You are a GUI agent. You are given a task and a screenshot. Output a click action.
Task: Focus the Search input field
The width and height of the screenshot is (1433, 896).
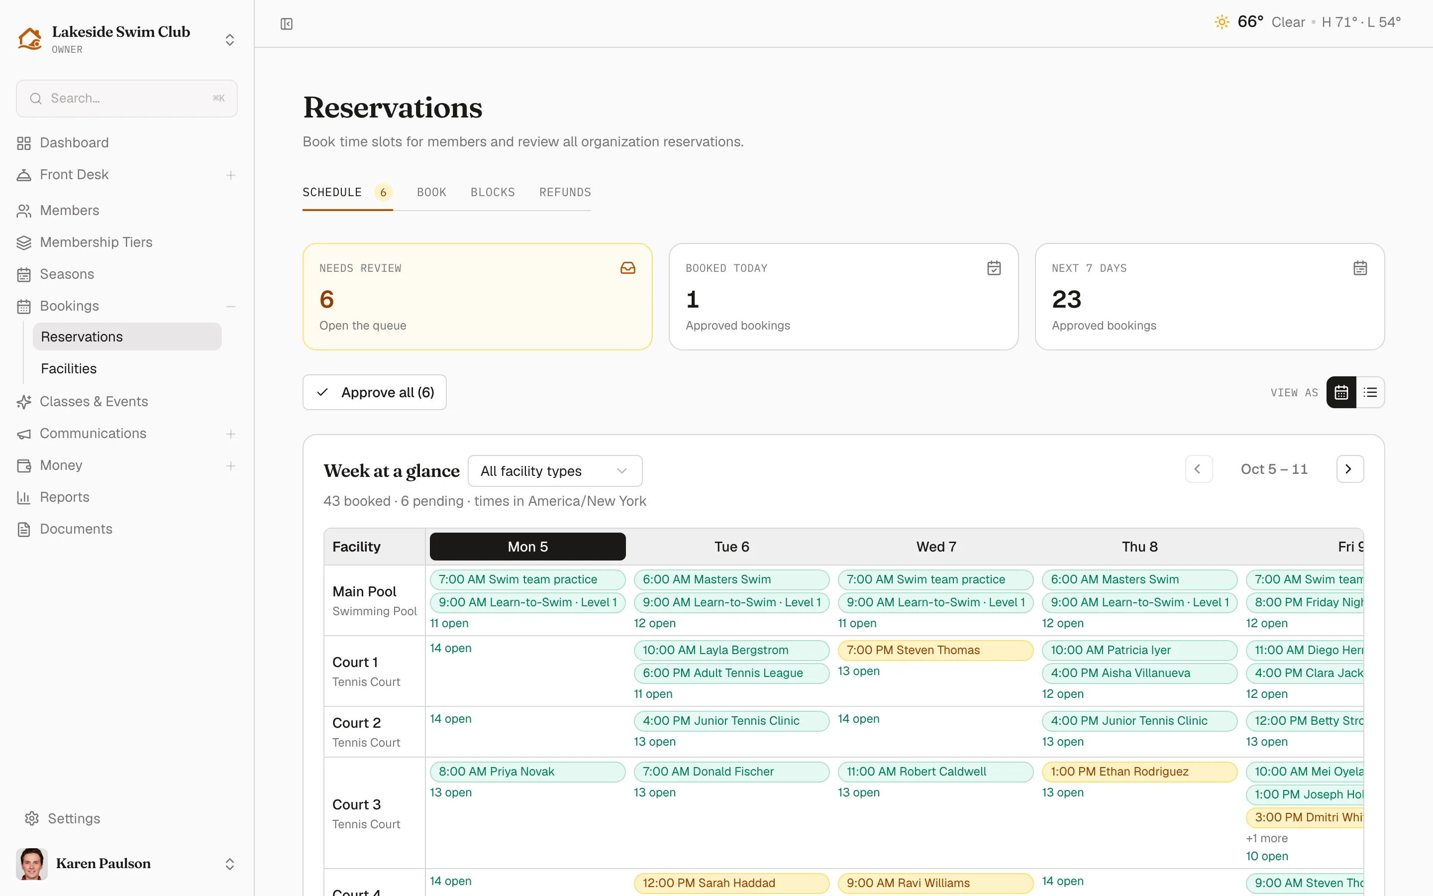click(x=127, y=99)
